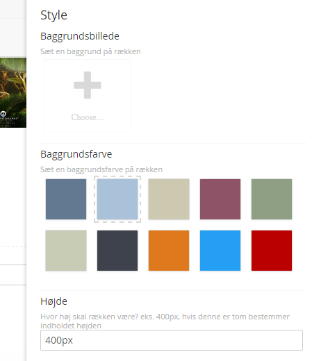This screenshot has height=361, width=312.
Task: Click the jungle image thumbnail on the left
Action: [13, 92]
